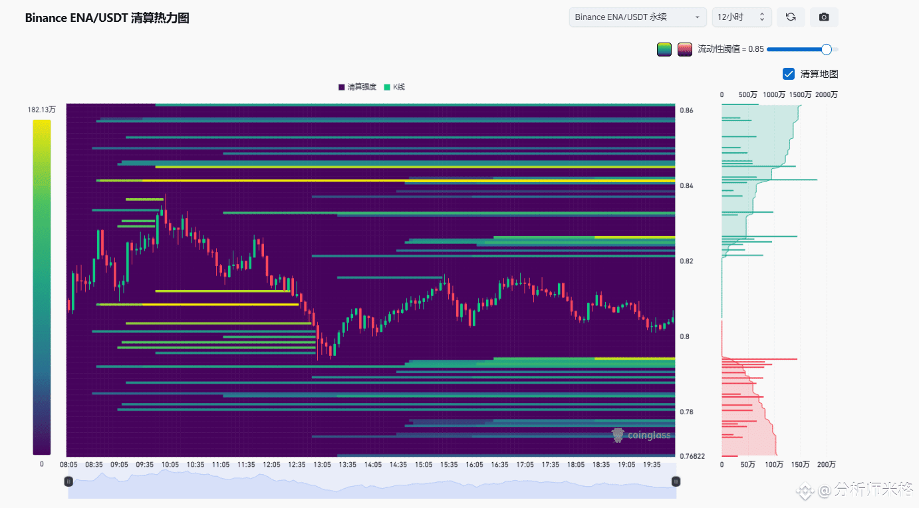
Task: Open the Binance ENA/USDT 永续 dropdown
Action: pyautogui.click(x=638, y=17)
